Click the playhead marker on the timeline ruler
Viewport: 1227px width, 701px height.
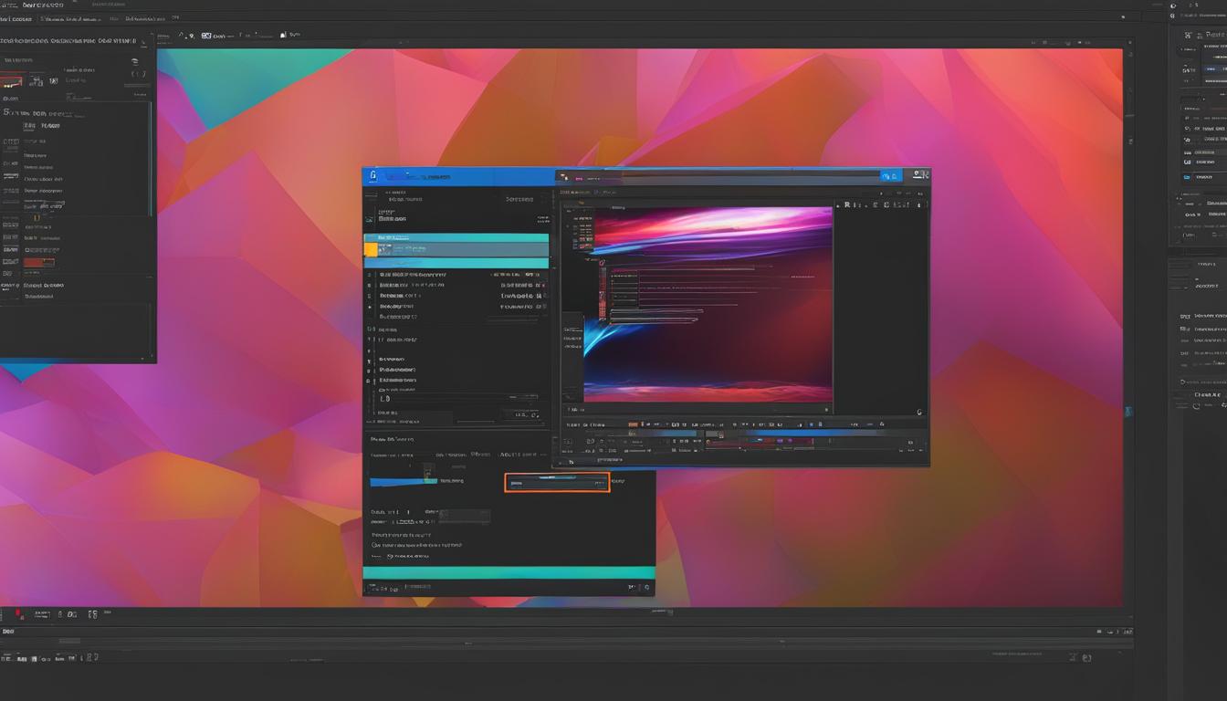(719, 433)
